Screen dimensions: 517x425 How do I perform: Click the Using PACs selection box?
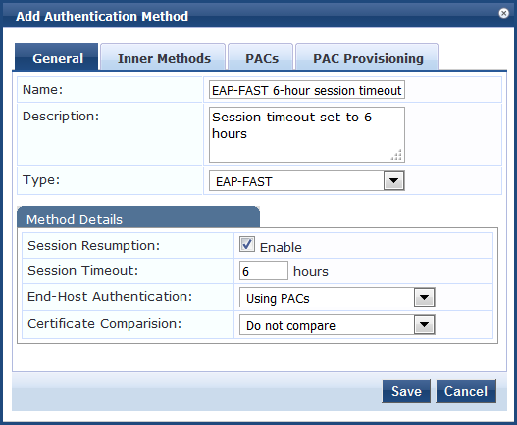click(x=337, y=298)
